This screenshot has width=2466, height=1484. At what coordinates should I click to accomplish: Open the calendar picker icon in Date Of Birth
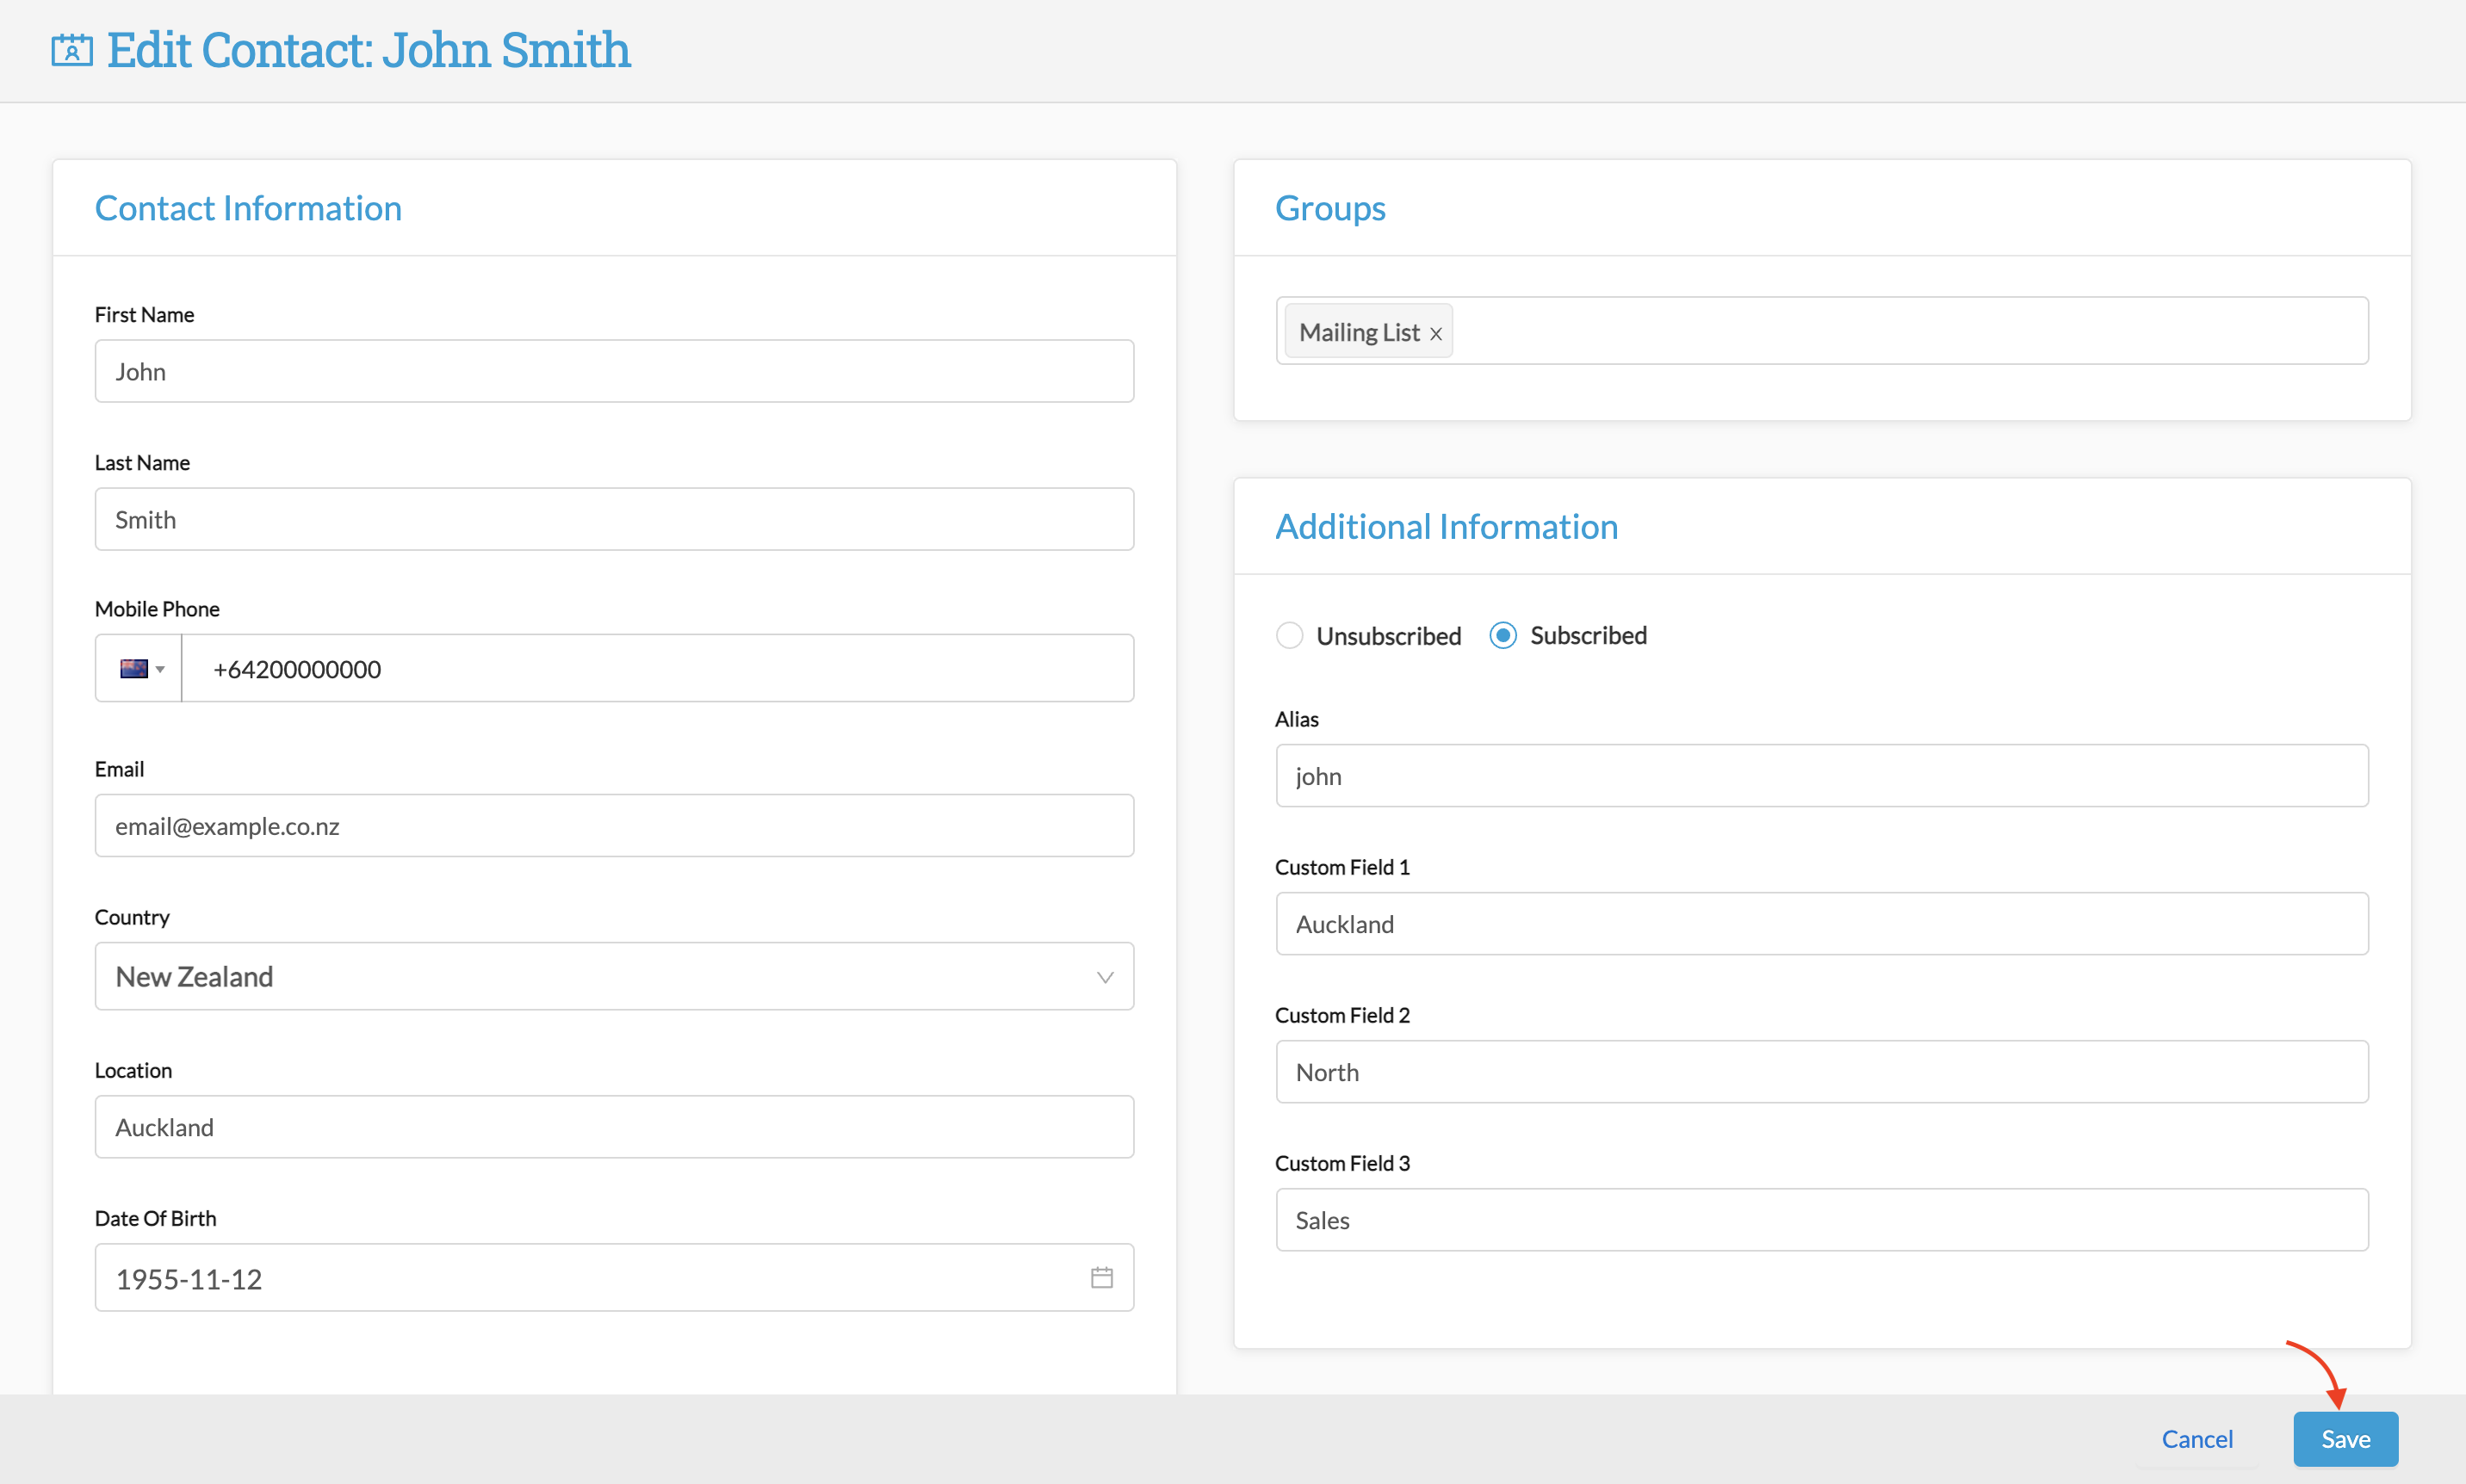pyautogui.click(x=1101, y=1277)
